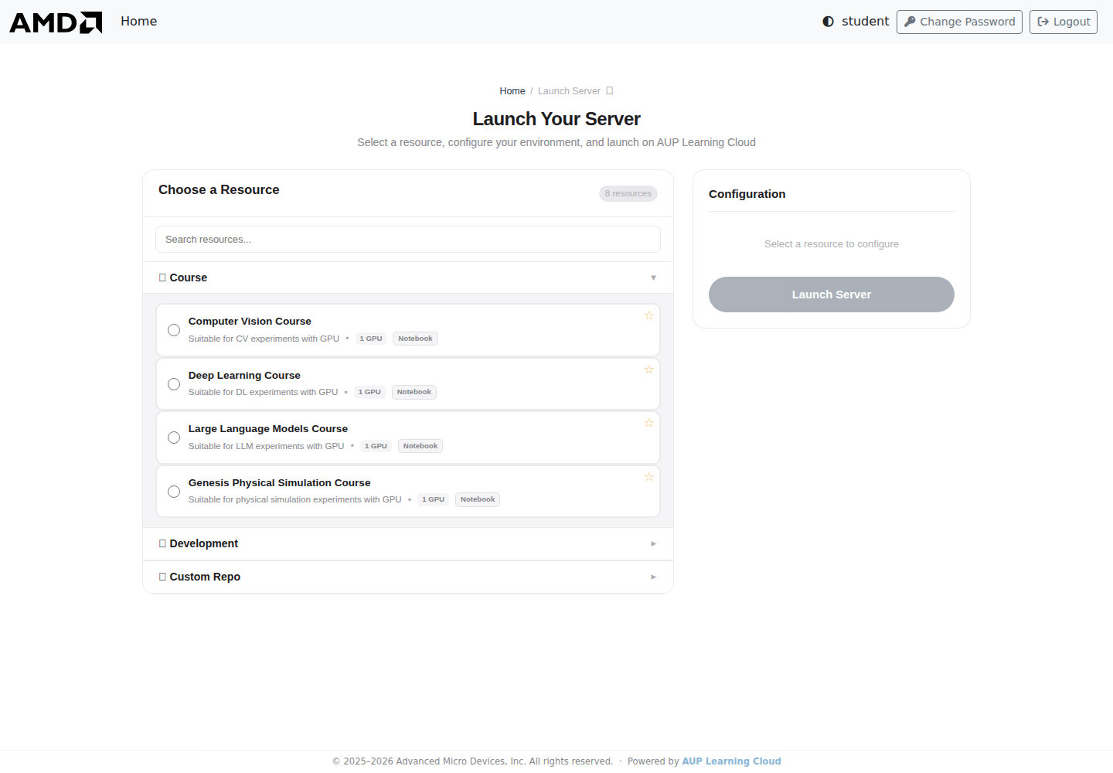
Task: Click the student username
Action: (x=865, y=22)
